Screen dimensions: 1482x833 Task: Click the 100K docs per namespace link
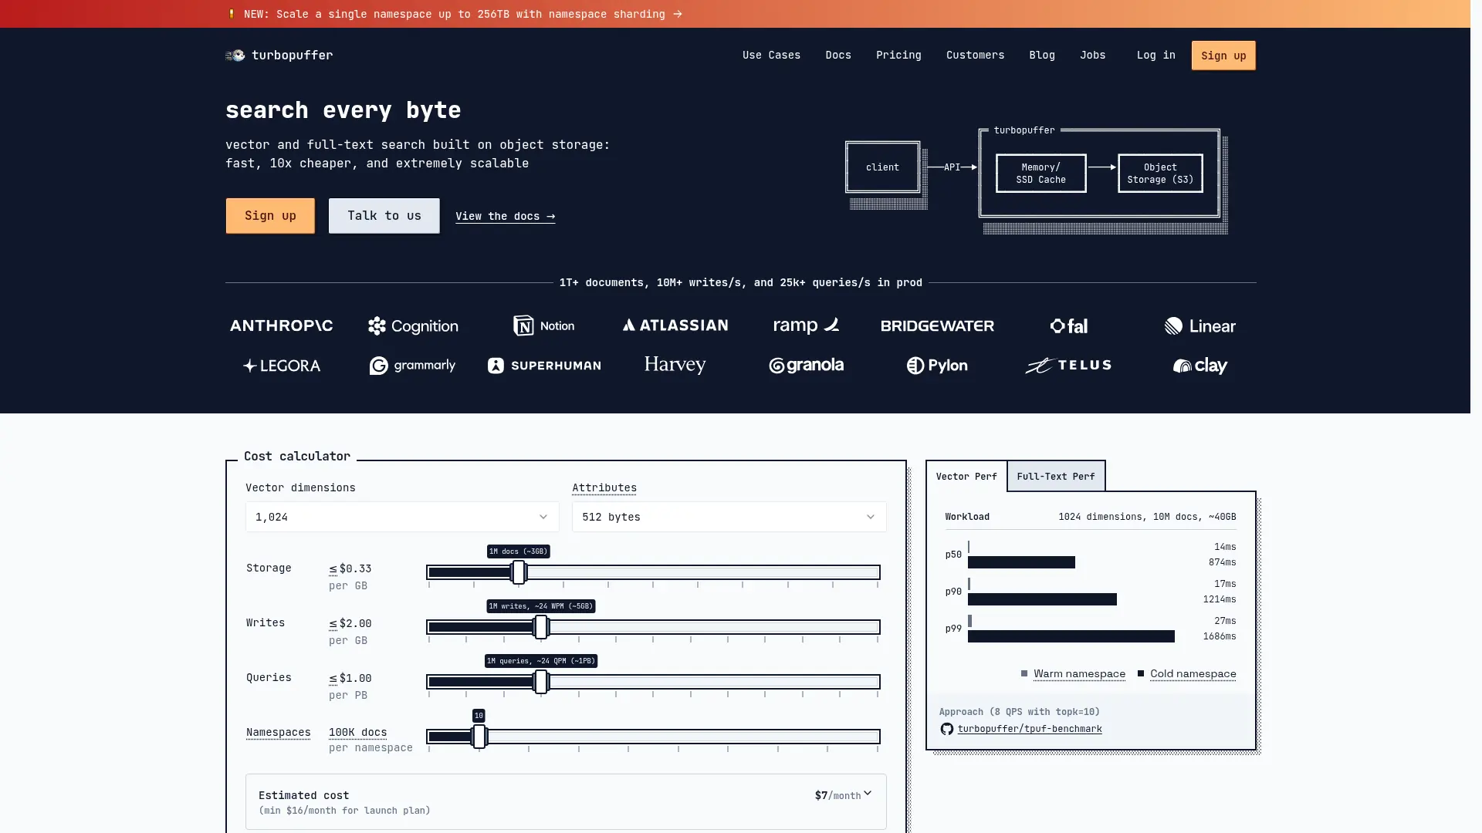pos(358,733)
